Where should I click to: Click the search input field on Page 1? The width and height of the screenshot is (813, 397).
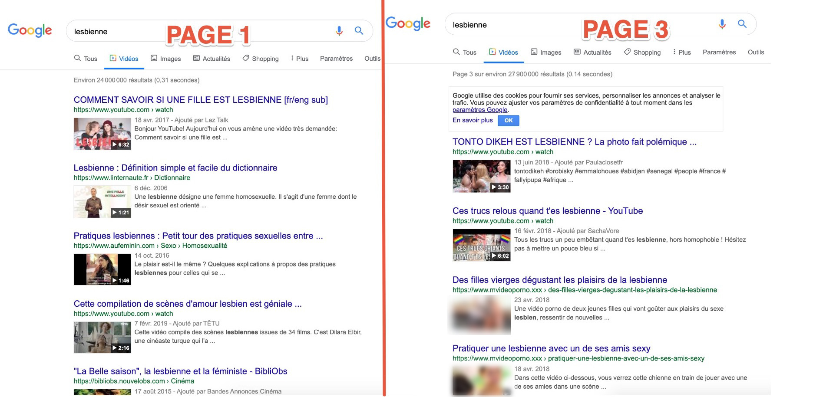(x=219, y=31)
